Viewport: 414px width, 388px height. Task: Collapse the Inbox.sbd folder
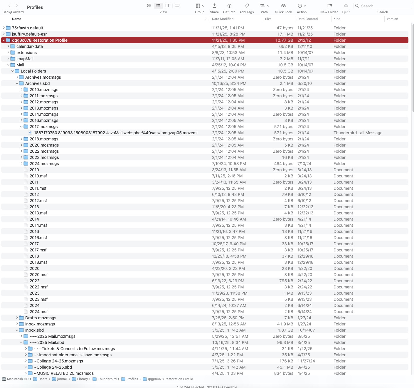coord(17,330)
